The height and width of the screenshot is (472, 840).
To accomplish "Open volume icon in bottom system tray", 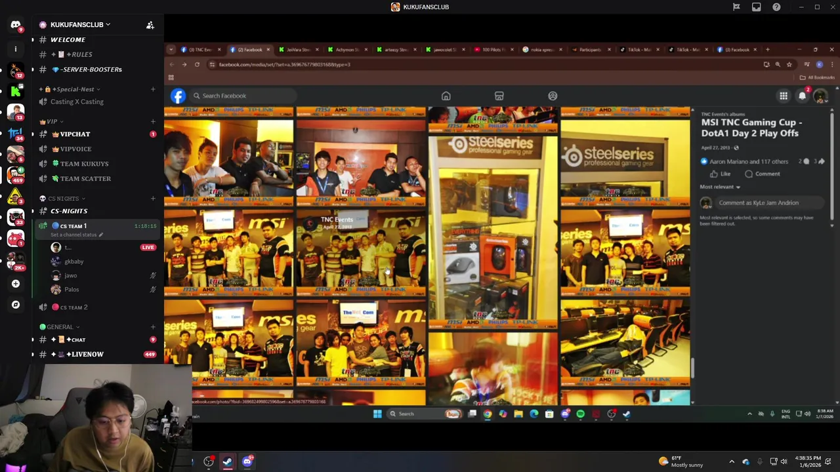I will tap(784, 462).
